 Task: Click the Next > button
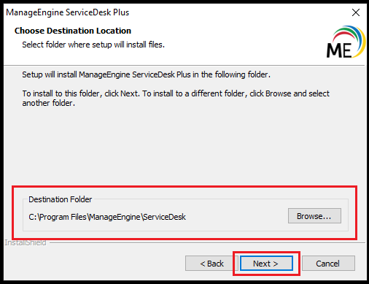(x=266, y=264)
